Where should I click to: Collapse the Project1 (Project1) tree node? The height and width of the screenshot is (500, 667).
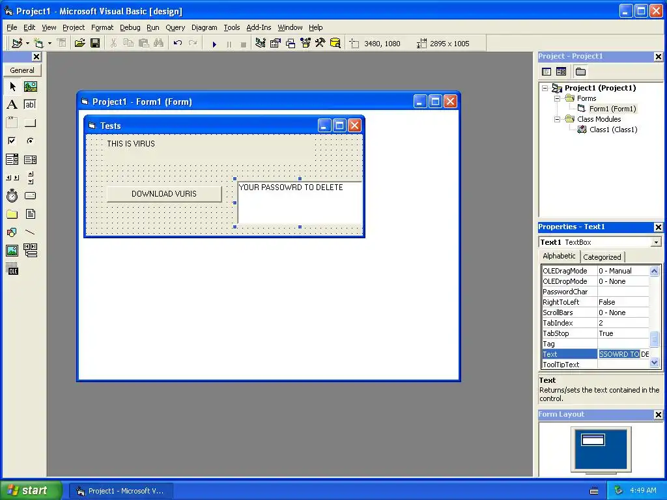545,88
